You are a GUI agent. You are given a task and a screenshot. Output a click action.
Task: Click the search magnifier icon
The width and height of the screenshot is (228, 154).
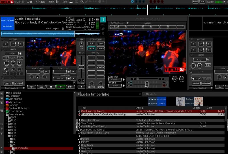click(x=78, y=94)
